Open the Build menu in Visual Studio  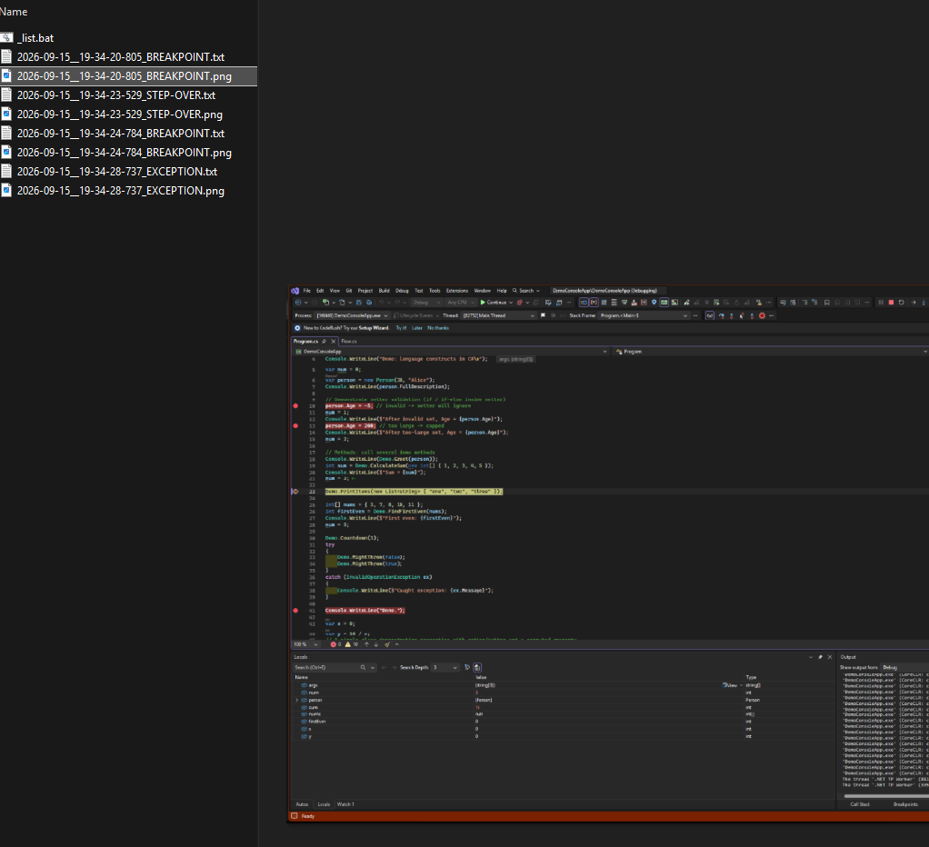pos(384,291)
